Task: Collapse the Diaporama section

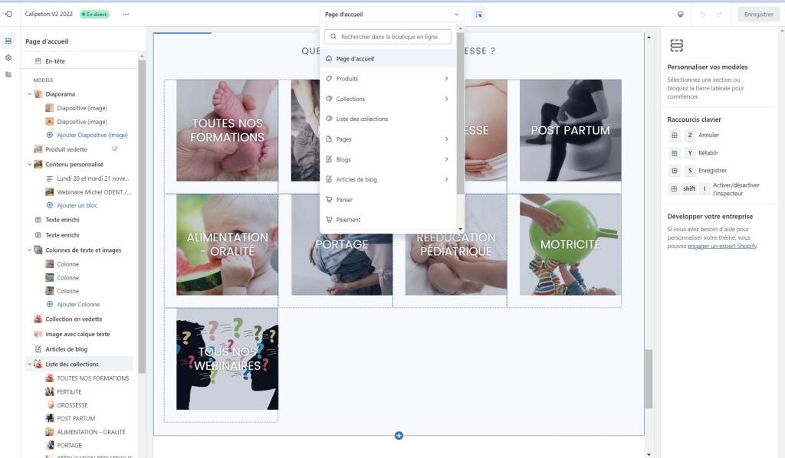Action: pyautogui.click(x=30, y=94)
